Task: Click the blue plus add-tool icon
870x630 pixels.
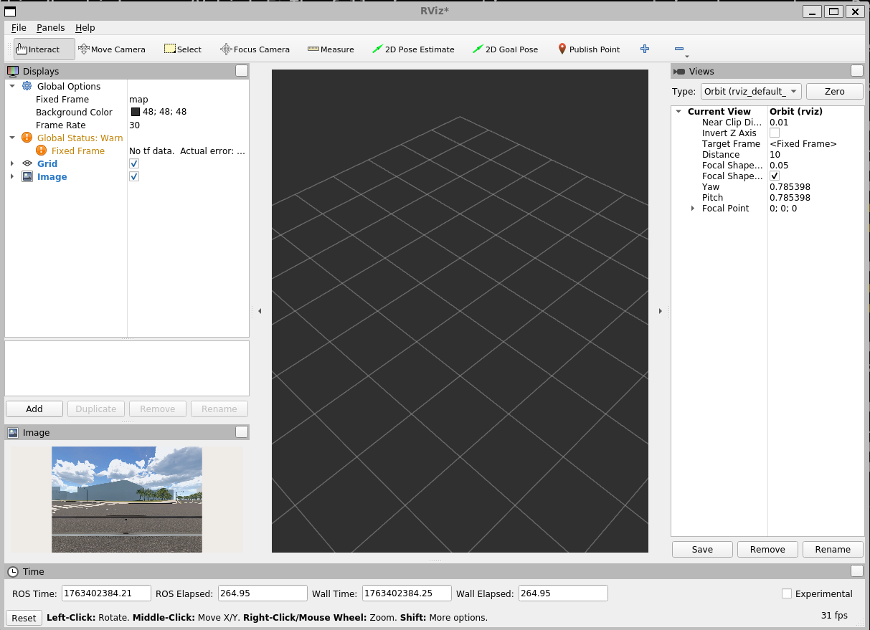Action: click(645, 49)
